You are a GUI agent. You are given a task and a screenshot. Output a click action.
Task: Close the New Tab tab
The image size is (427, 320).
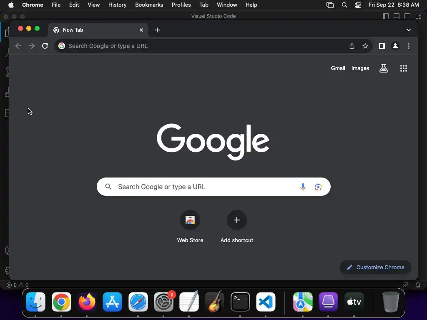click(x=141, y=30)
